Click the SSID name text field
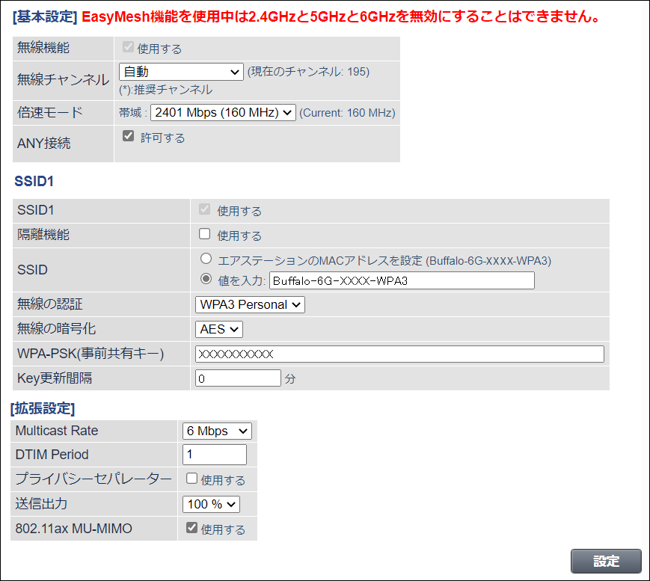 pyautogui.click(x=402, y=281)
